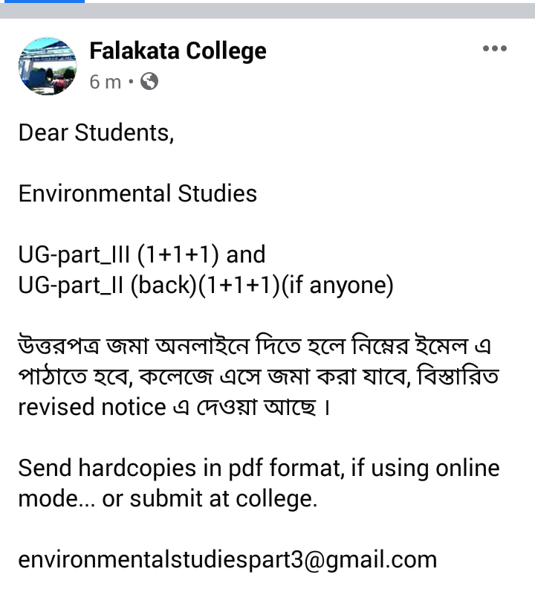Open the Falakata College page name

[x=178, y=51]
